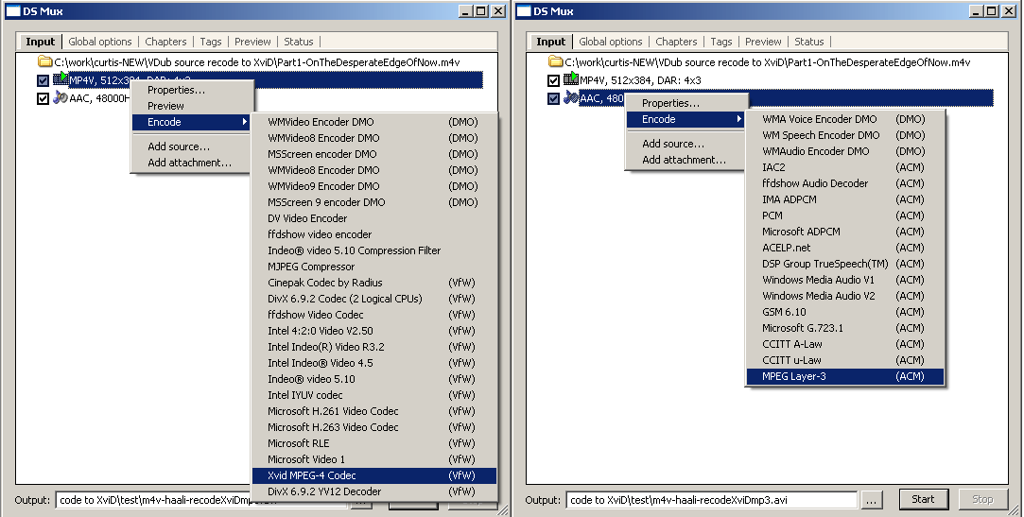Choose Add attachment... in right context menu

coord(686,160)
